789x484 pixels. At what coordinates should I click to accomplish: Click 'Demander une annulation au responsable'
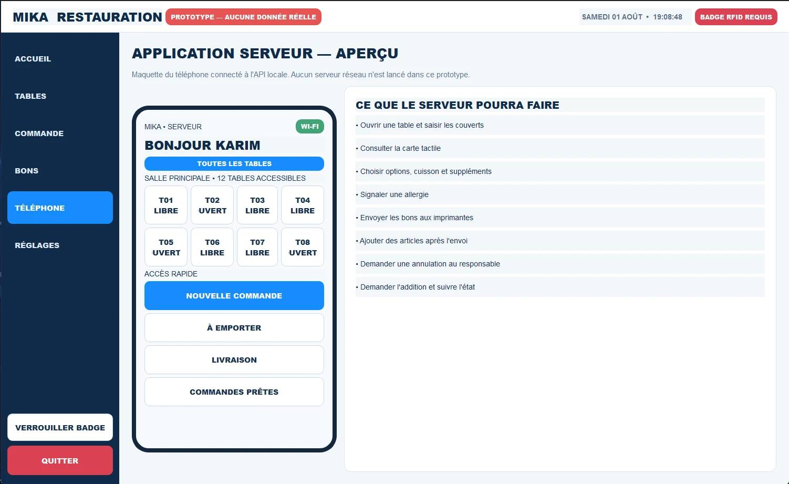[560, 264]
